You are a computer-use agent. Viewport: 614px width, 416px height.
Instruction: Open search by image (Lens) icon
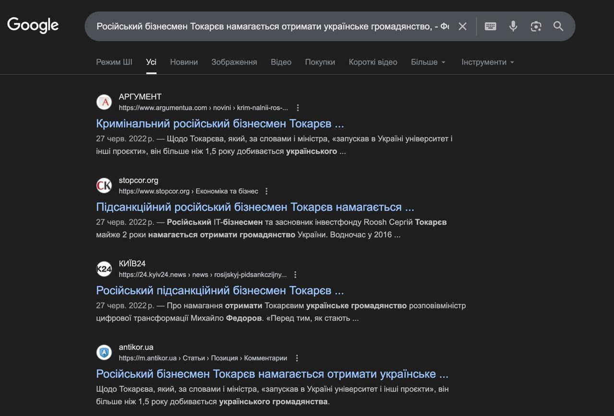click(536, 26)
